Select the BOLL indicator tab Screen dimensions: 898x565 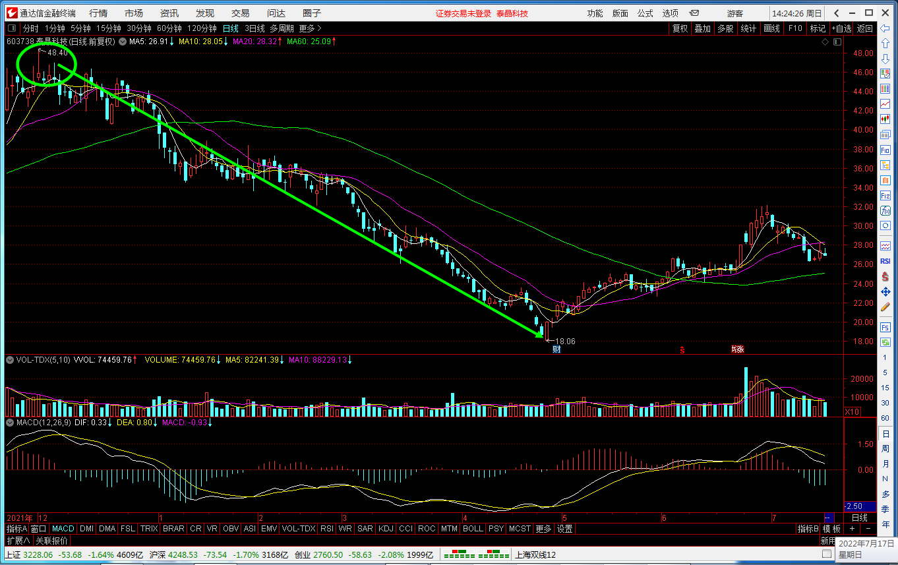[x=473, y=529]
